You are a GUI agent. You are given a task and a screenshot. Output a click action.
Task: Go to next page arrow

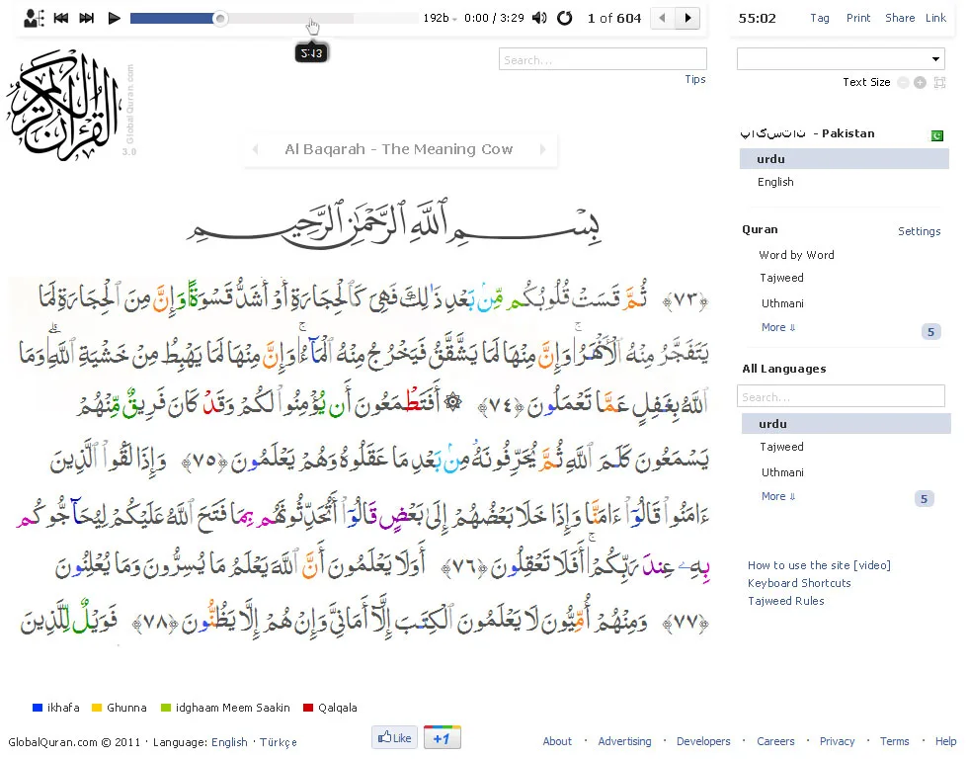(687, 18)
